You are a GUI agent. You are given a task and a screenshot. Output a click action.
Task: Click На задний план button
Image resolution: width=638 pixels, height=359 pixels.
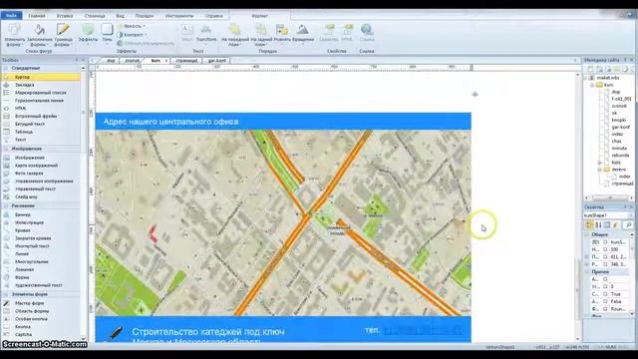pos(261,35)
